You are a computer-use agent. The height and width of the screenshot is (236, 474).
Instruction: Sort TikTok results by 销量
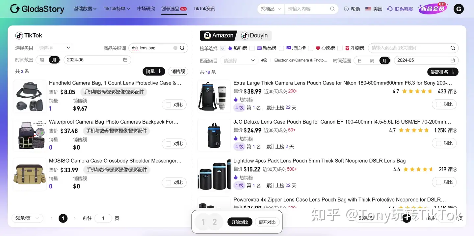click(154, 71)
